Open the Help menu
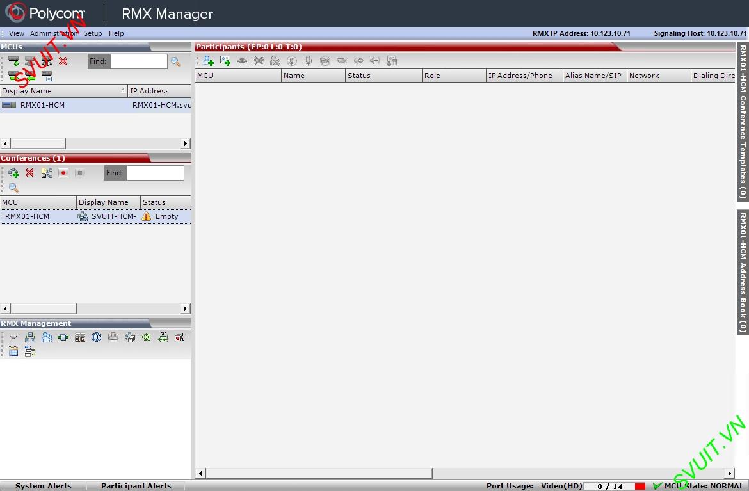Screen dimensions: 749x491 pyautogui.click(x=116, y=33)
